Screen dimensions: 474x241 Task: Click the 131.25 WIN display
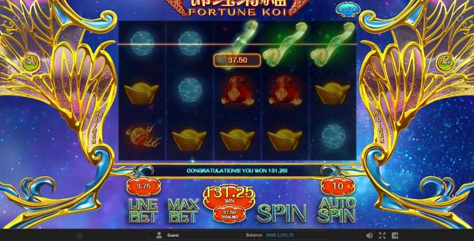pos(229,196)
